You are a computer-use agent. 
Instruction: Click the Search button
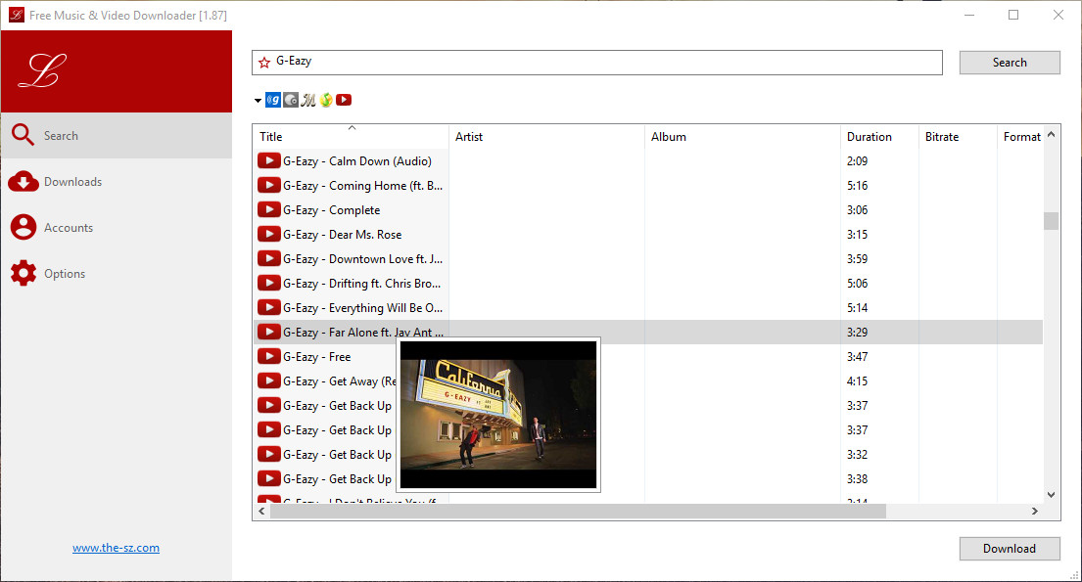coord(1010,62)
